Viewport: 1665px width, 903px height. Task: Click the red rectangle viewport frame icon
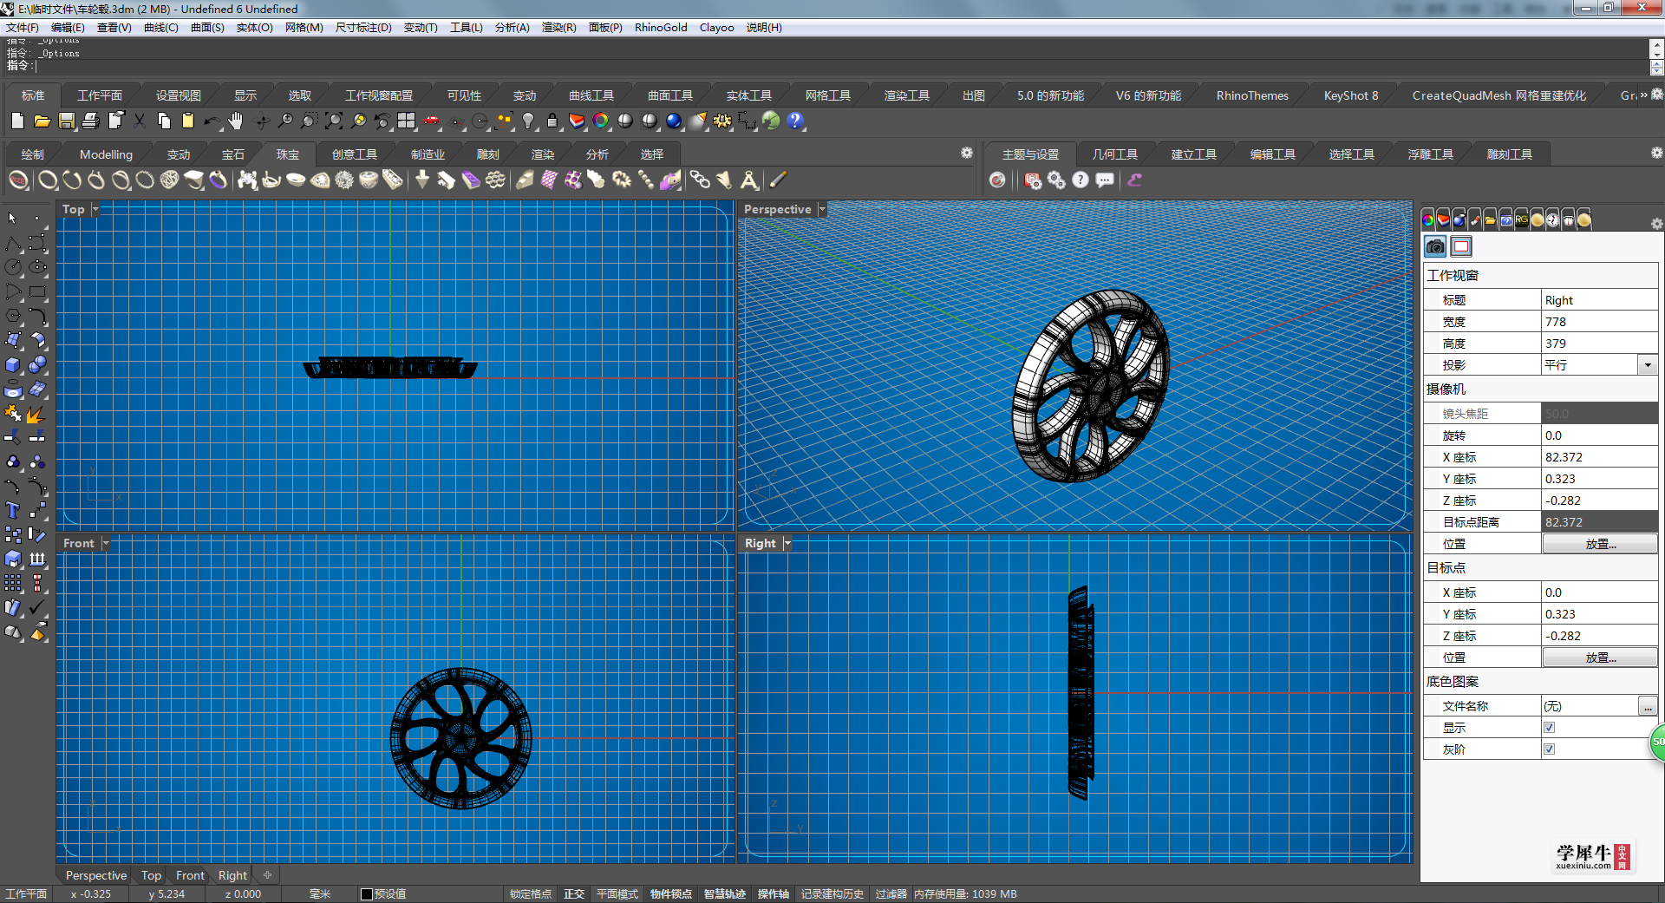1461,247
